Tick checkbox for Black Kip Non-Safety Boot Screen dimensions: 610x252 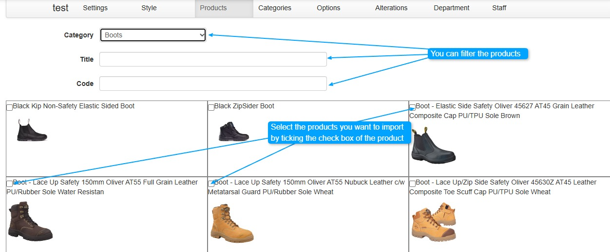10,107
